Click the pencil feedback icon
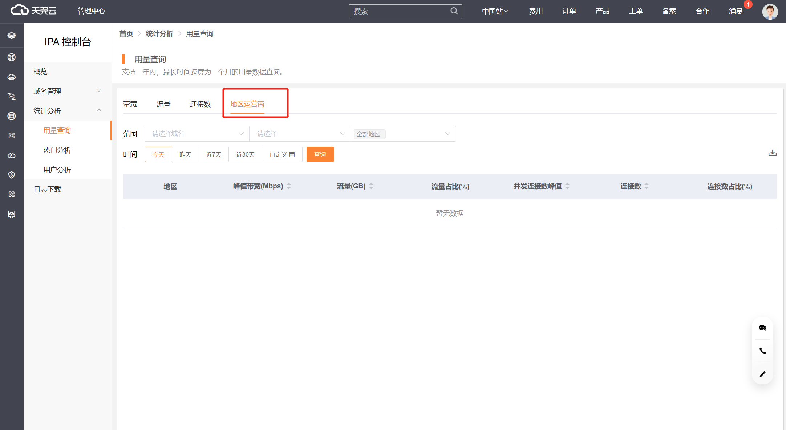786x430 pixels. tap(762, 374)
